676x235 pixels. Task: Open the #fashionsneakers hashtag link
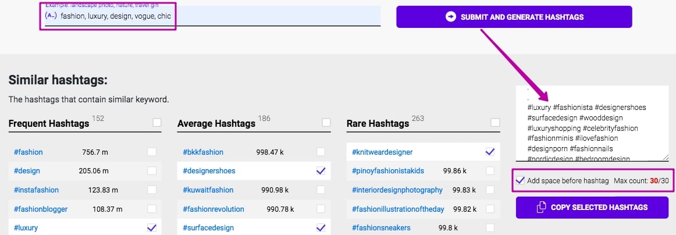point(381,228)
